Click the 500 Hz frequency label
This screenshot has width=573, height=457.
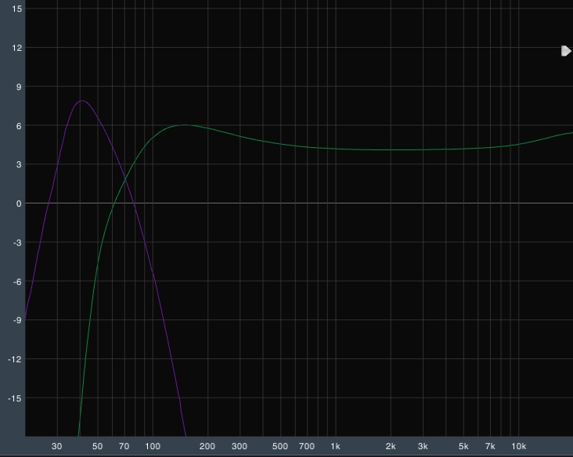280,446
